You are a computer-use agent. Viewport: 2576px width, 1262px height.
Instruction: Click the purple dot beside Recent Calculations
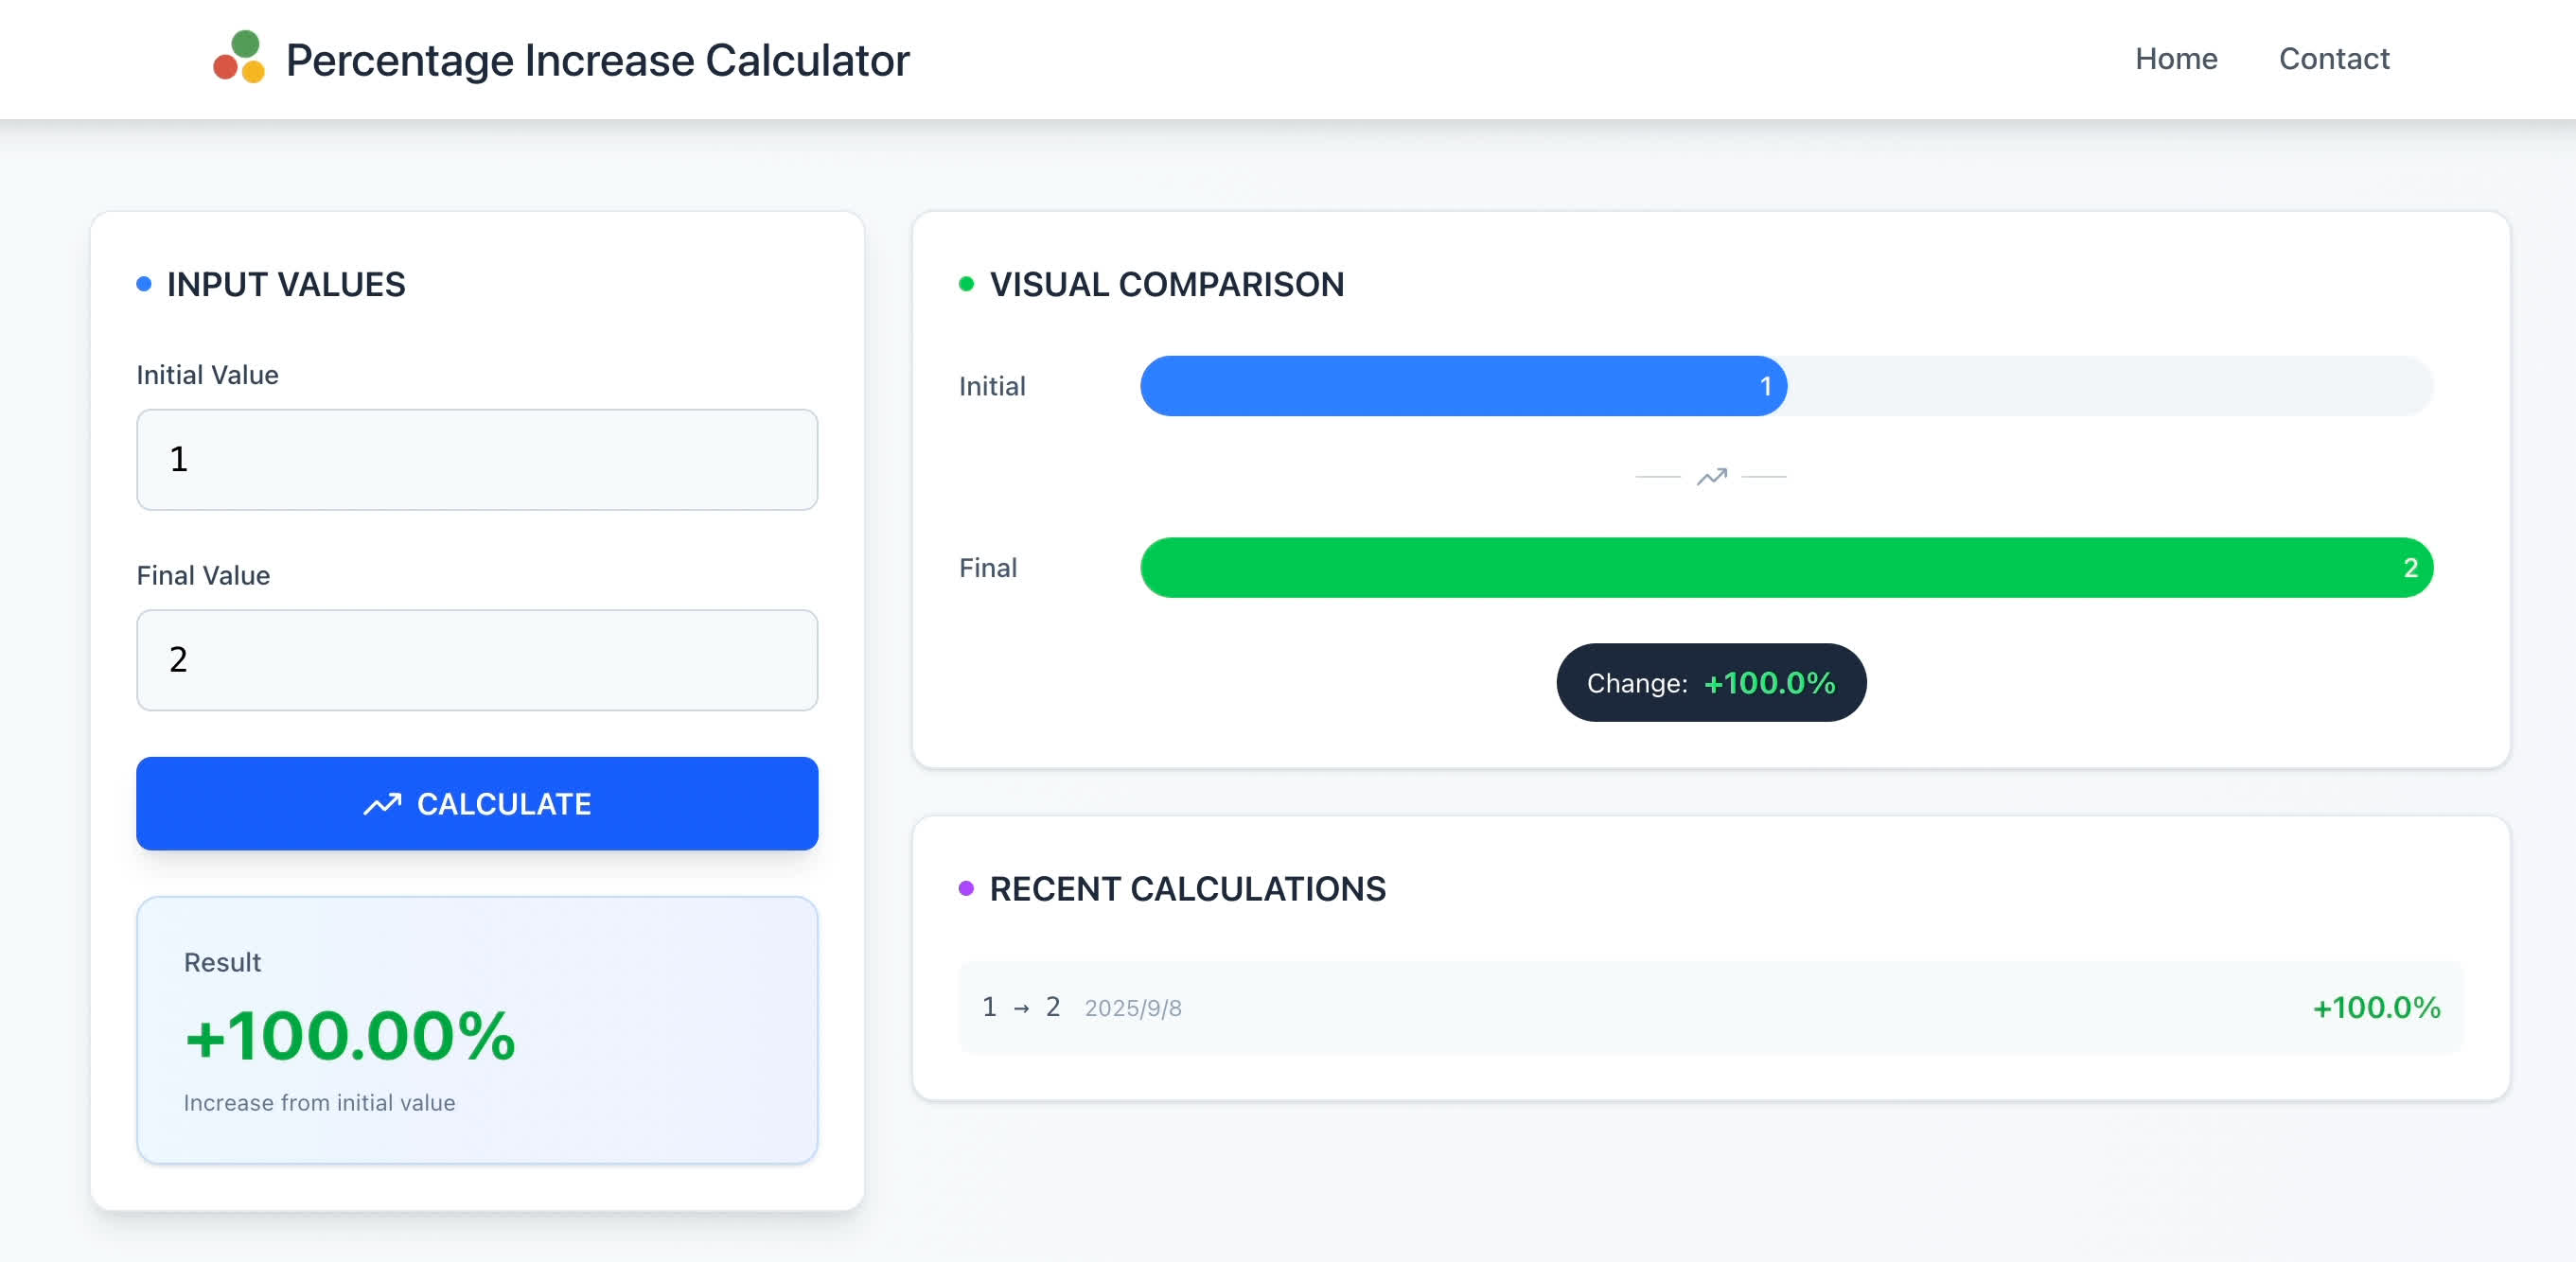click(966, 888)
